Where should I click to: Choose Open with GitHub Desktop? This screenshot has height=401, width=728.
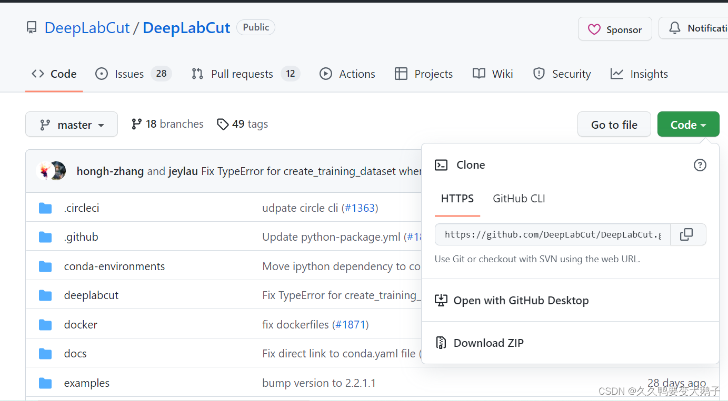521,301
